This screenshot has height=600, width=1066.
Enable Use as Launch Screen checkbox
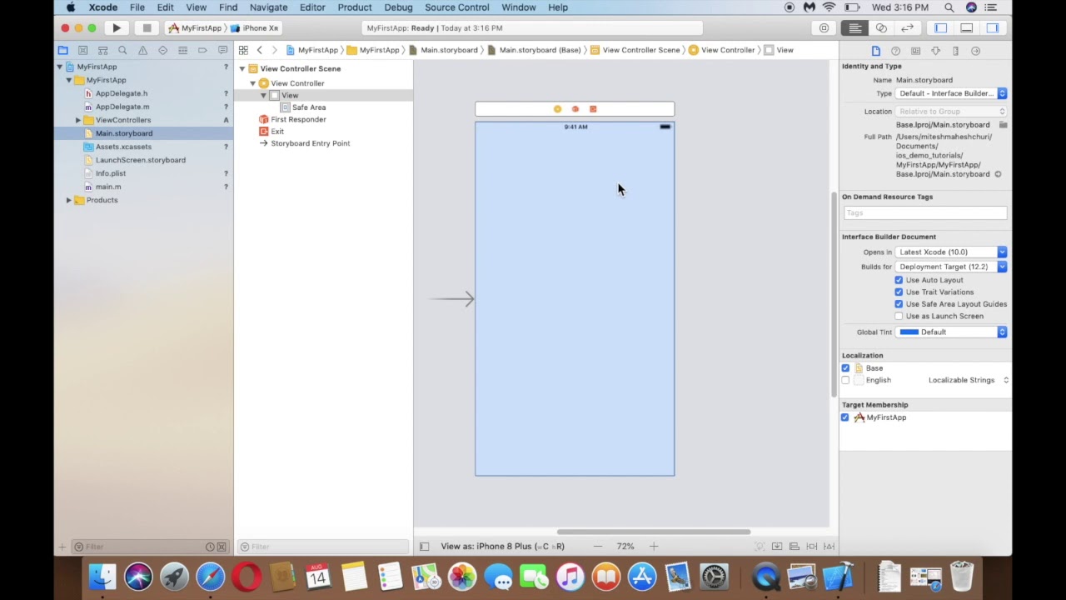tap(899, 316)
